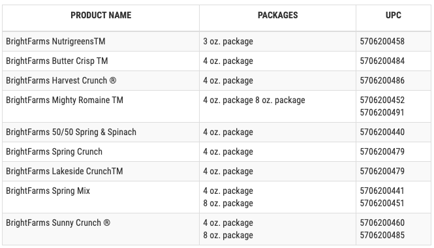Select the BrightFarms Spring Mix cell
The width and height of the screenshot is (434, 248).
tap(101, 197)
